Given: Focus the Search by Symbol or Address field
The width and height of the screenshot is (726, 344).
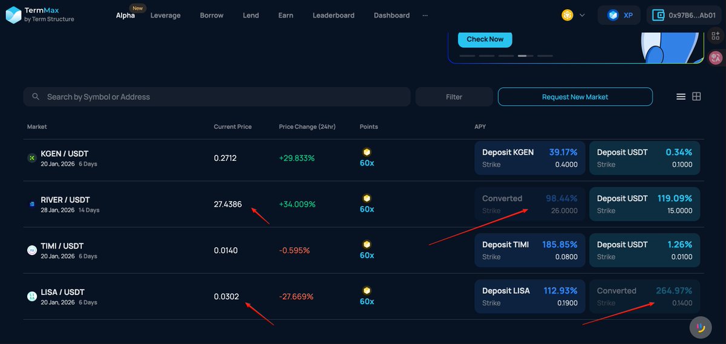Looking at the screenshot, I should point(217,97).
